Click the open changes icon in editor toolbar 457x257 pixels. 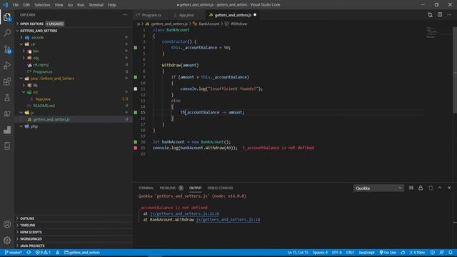[x=430, y=14]
